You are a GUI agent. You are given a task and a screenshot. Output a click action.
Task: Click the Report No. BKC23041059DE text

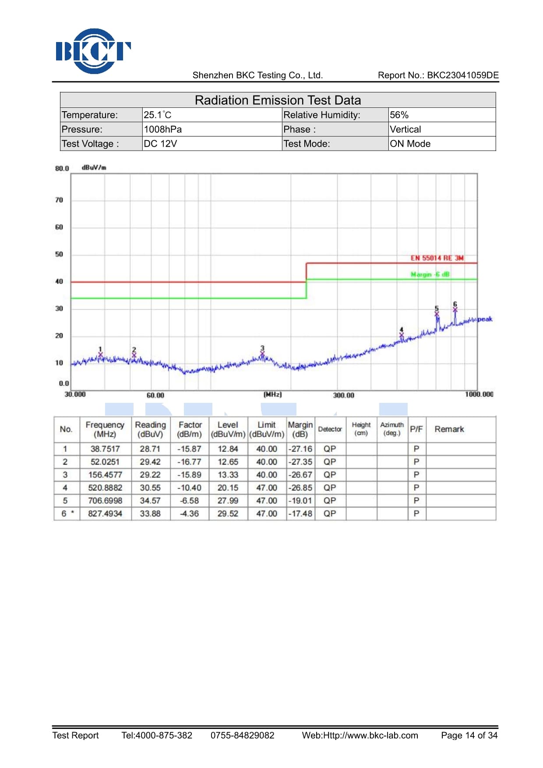438,75
